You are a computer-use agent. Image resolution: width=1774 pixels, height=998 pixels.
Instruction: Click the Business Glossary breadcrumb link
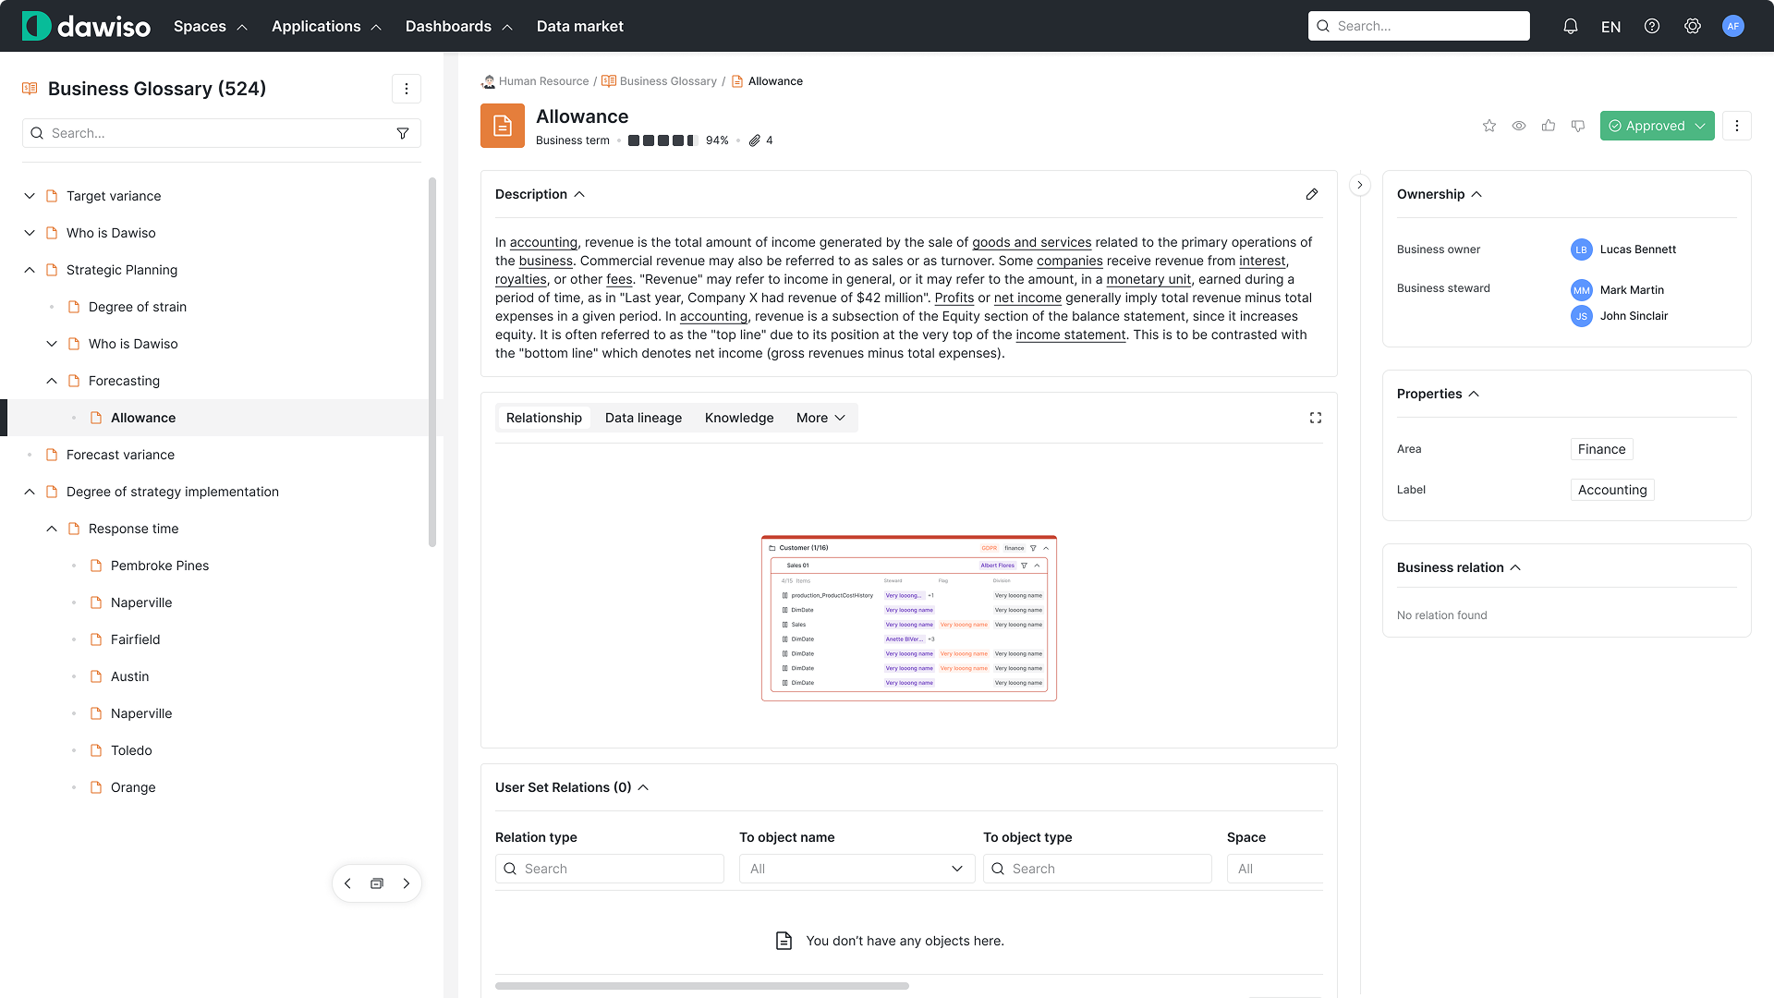coord(667,81)
